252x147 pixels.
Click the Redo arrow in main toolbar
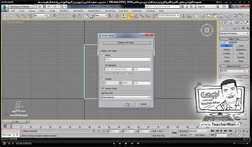(11, 16)
